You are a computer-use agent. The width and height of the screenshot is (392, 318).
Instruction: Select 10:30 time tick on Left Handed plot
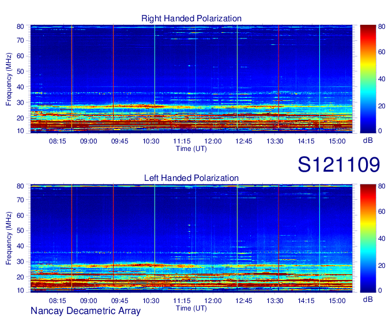click(x=151, y=301)
